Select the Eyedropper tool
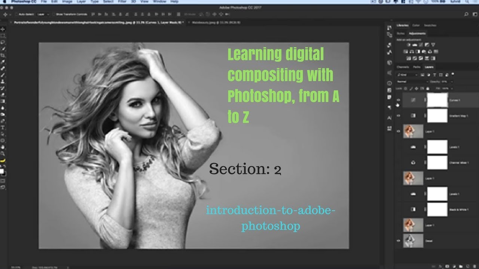 click(x=3, y=62)
